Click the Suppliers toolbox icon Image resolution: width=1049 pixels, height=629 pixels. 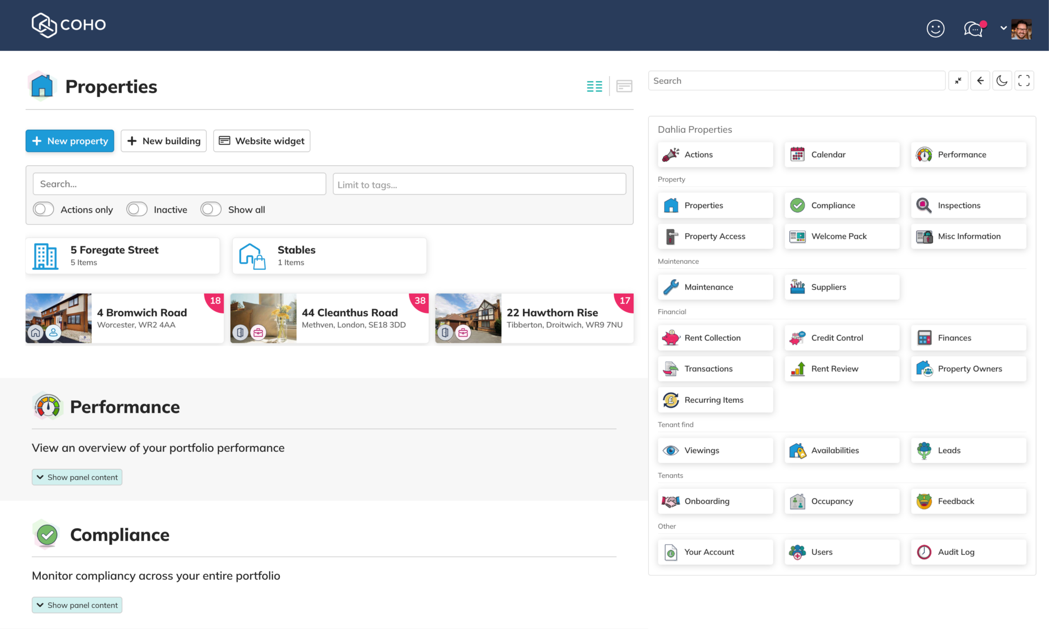[797, 287]
